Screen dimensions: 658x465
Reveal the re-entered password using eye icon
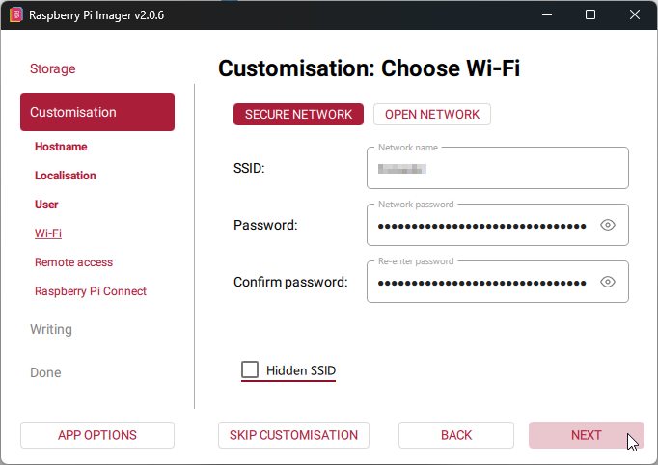pyautogui.click(x=608, y=282)
